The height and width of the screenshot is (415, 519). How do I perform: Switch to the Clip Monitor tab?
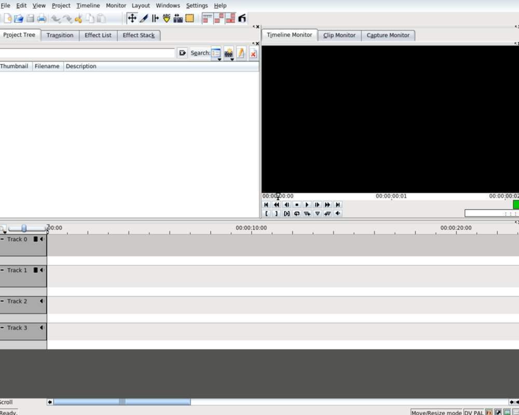(339, 35)
